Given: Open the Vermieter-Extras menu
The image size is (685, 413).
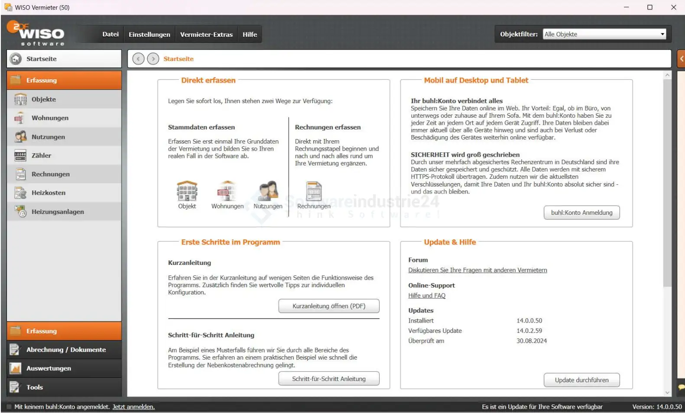Looking at the screenshot, I should click(206, 35).
